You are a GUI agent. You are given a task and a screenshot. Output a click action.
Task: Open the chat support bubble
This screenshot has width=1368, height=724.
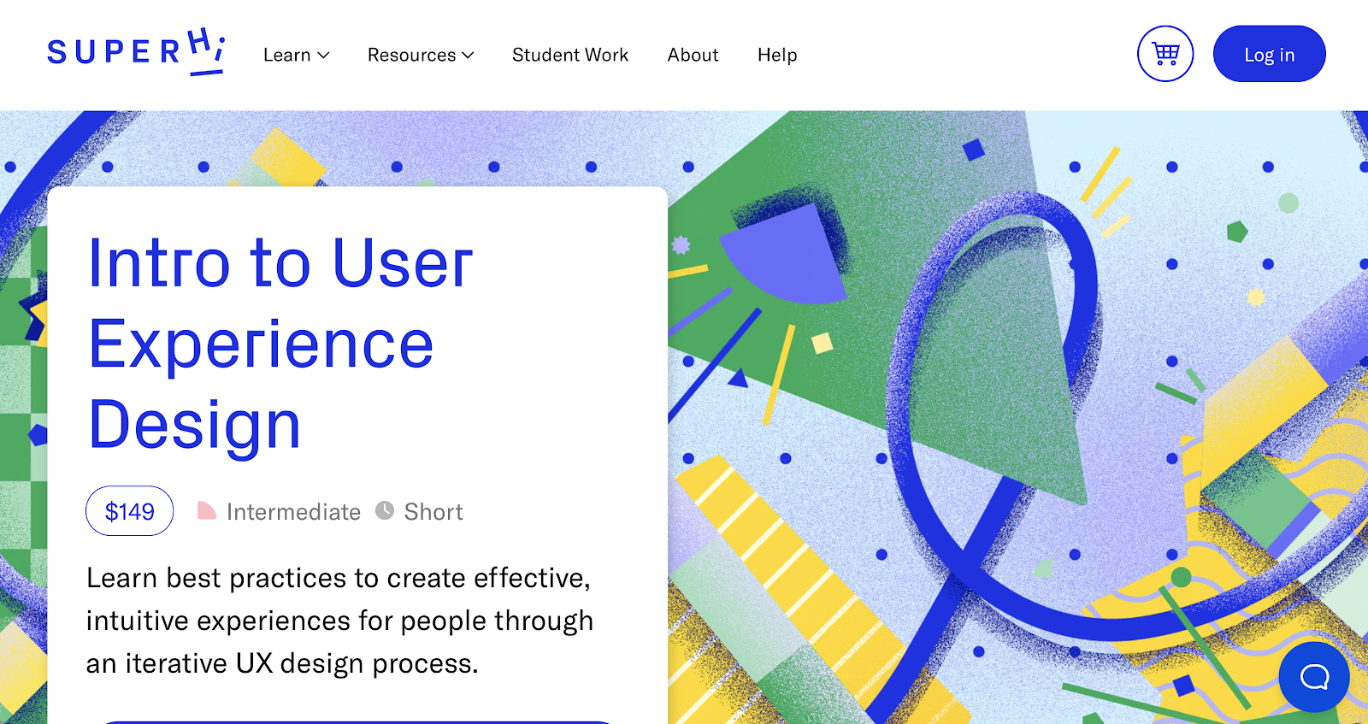pyautogui.click(x=1314, y=677)
